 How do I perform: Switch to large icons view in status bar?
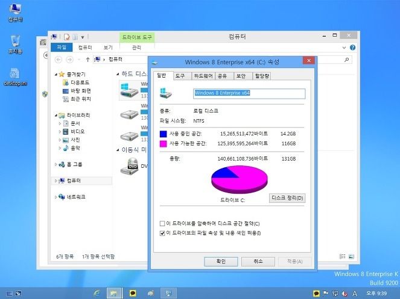coord(351,256)
